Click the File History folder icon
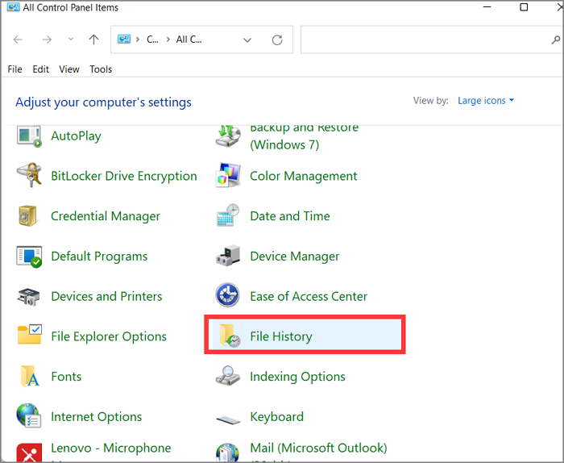 (x=228, y=336)
